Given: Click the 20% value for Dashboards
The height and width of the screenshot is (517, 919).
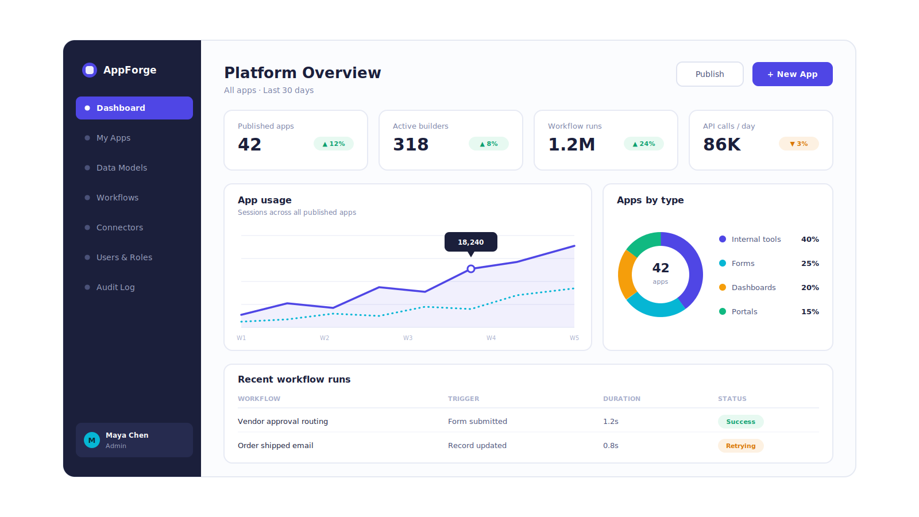Looking at the screenshot, I should click(810, 287).
